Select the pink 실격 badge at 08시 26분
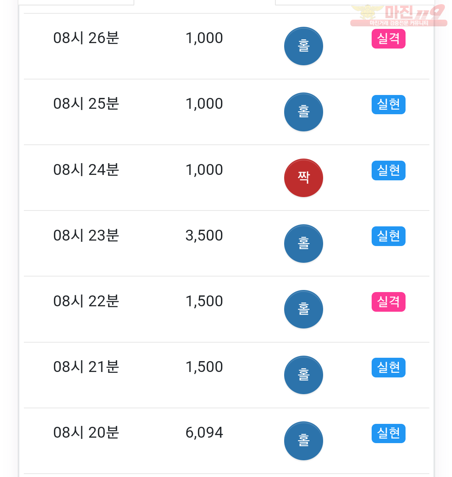The width and height of the screenshot is (452, 477). pos(388,38)
